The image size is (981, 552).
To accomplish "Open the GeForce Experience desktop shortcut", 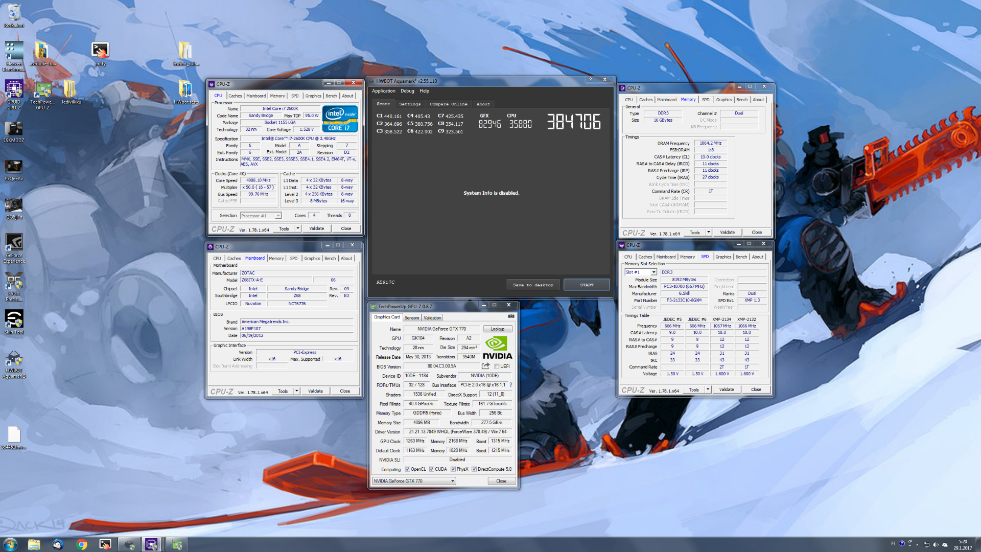I will coord(14,248).
